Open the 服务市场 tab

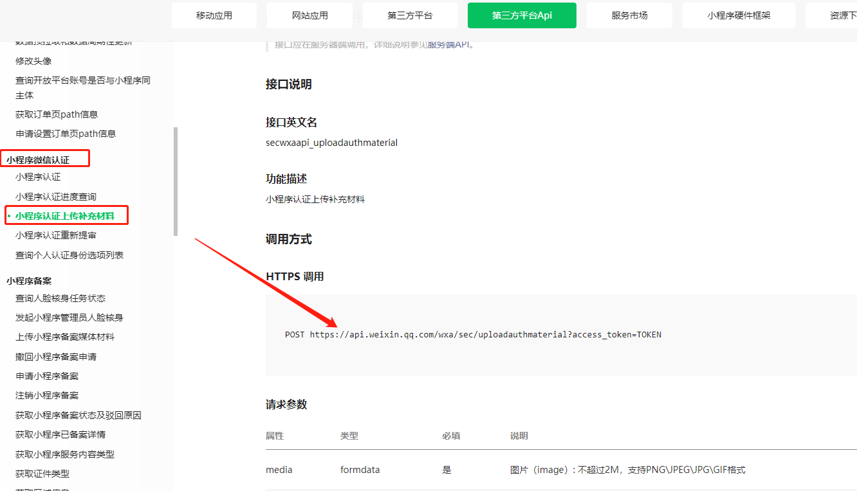point(629,15)
